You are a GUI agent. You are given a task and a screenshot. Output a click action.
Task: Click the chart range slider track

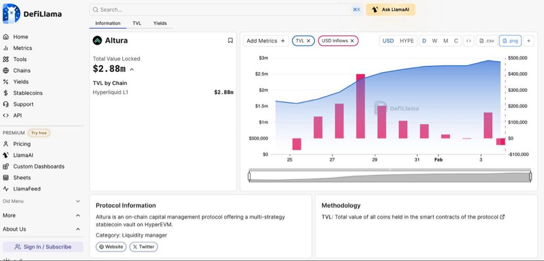[389, 176]
